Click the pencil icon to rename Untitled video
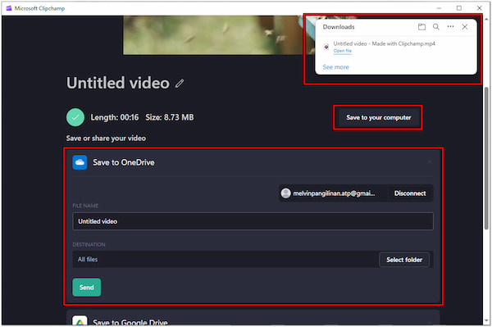The width and height of the screenshot is (492, 327). (x=180, y=84)
